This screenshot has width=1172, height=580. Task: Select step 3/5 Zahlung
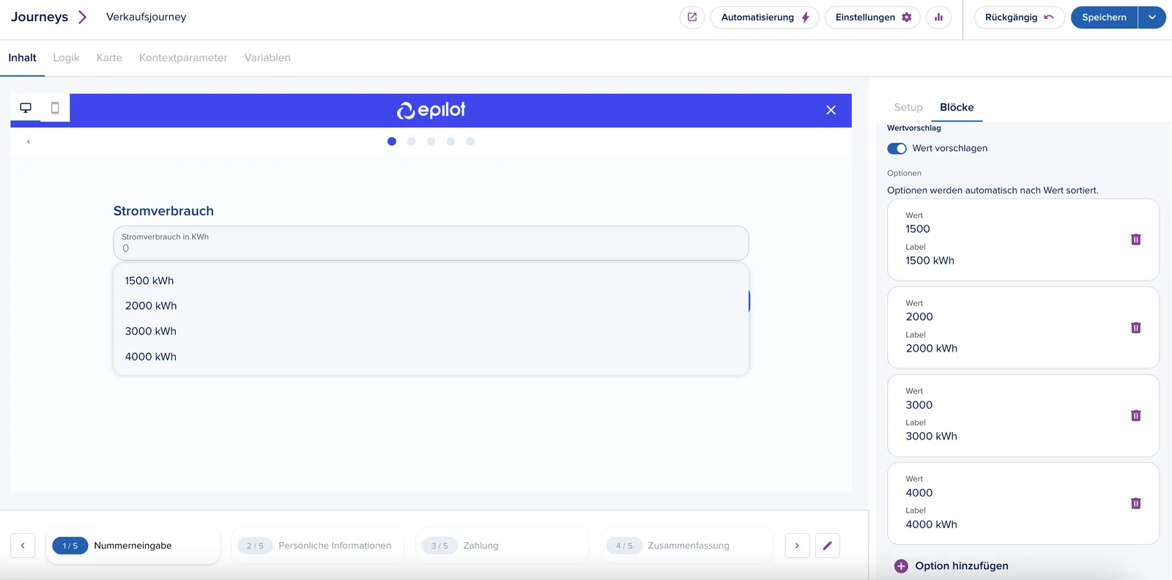pos(502,546)
